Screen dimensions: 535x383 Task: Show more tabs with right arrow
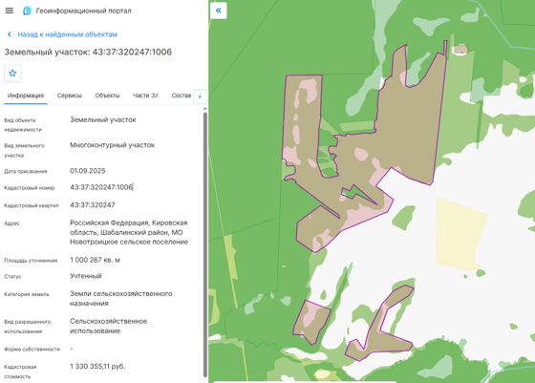tap(200, 96)
